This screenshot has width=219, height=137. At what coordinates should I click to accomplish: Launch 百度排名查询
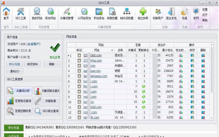coord(19,101)
